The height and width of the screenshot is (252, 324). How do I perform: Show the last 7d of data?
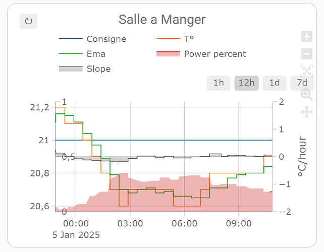[x=302, y=83]
